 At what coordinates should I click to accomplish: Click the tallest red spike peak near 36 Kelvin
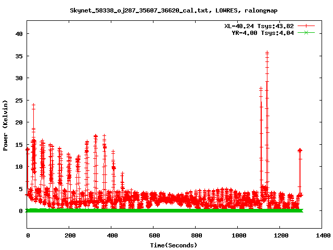267,52
